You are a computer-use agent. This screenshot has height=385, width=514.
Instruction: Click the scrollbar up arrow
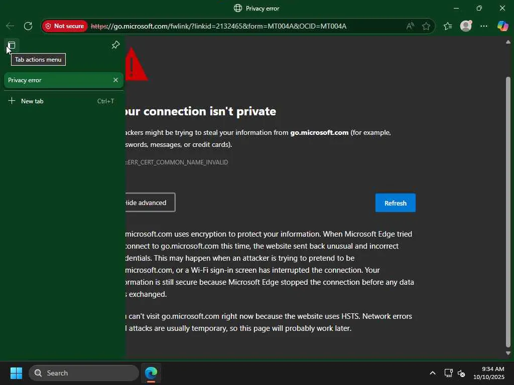[508, 42]
